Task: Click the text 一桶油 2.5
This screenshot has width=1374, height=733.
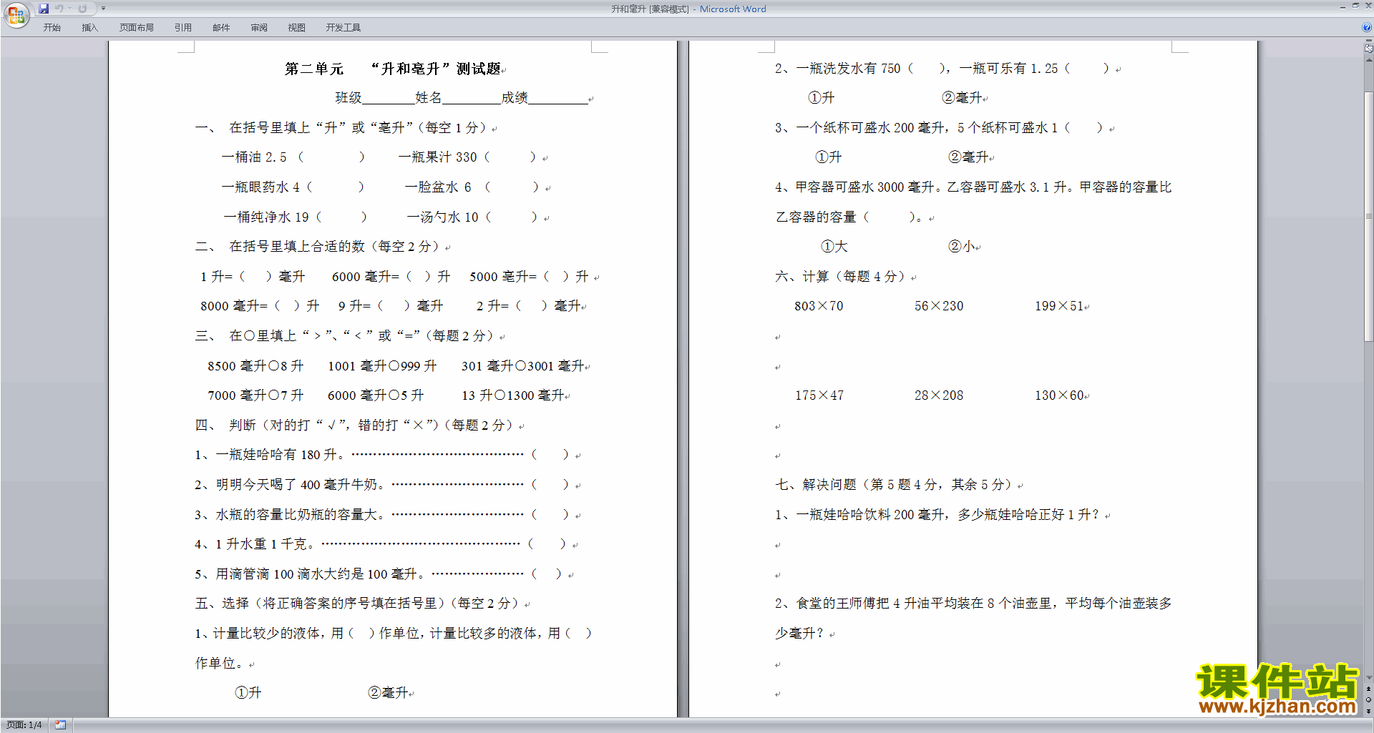Action: [x=254, y=157]
